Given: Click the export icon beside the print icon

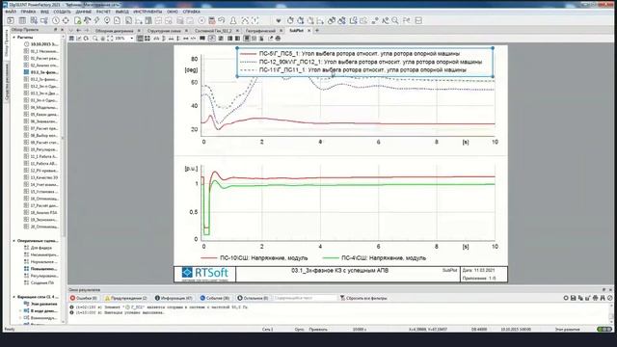Looking at the screenshot, I should (x=270, y=39).
